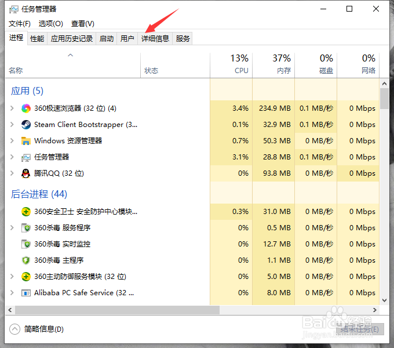Expand the 360主动防御服务模块 row

tap(12, 277)
